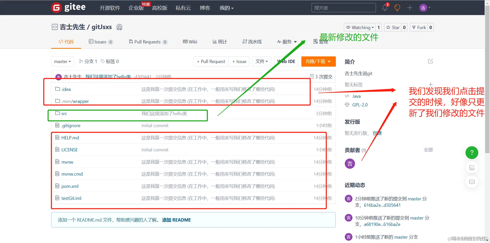
Task: Click the 3 次提交 commits link
Action: [321, 77]
